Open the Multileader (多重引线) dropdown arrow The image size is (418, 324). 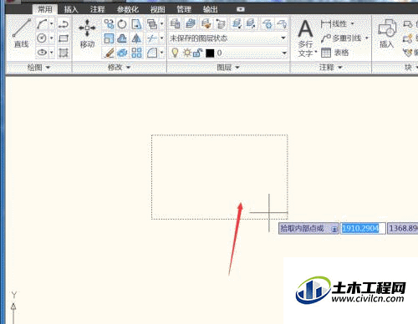pos(367,38)
